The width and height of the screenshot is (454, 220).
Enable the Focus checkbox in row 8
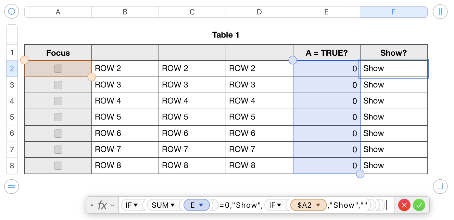[58, 166]
